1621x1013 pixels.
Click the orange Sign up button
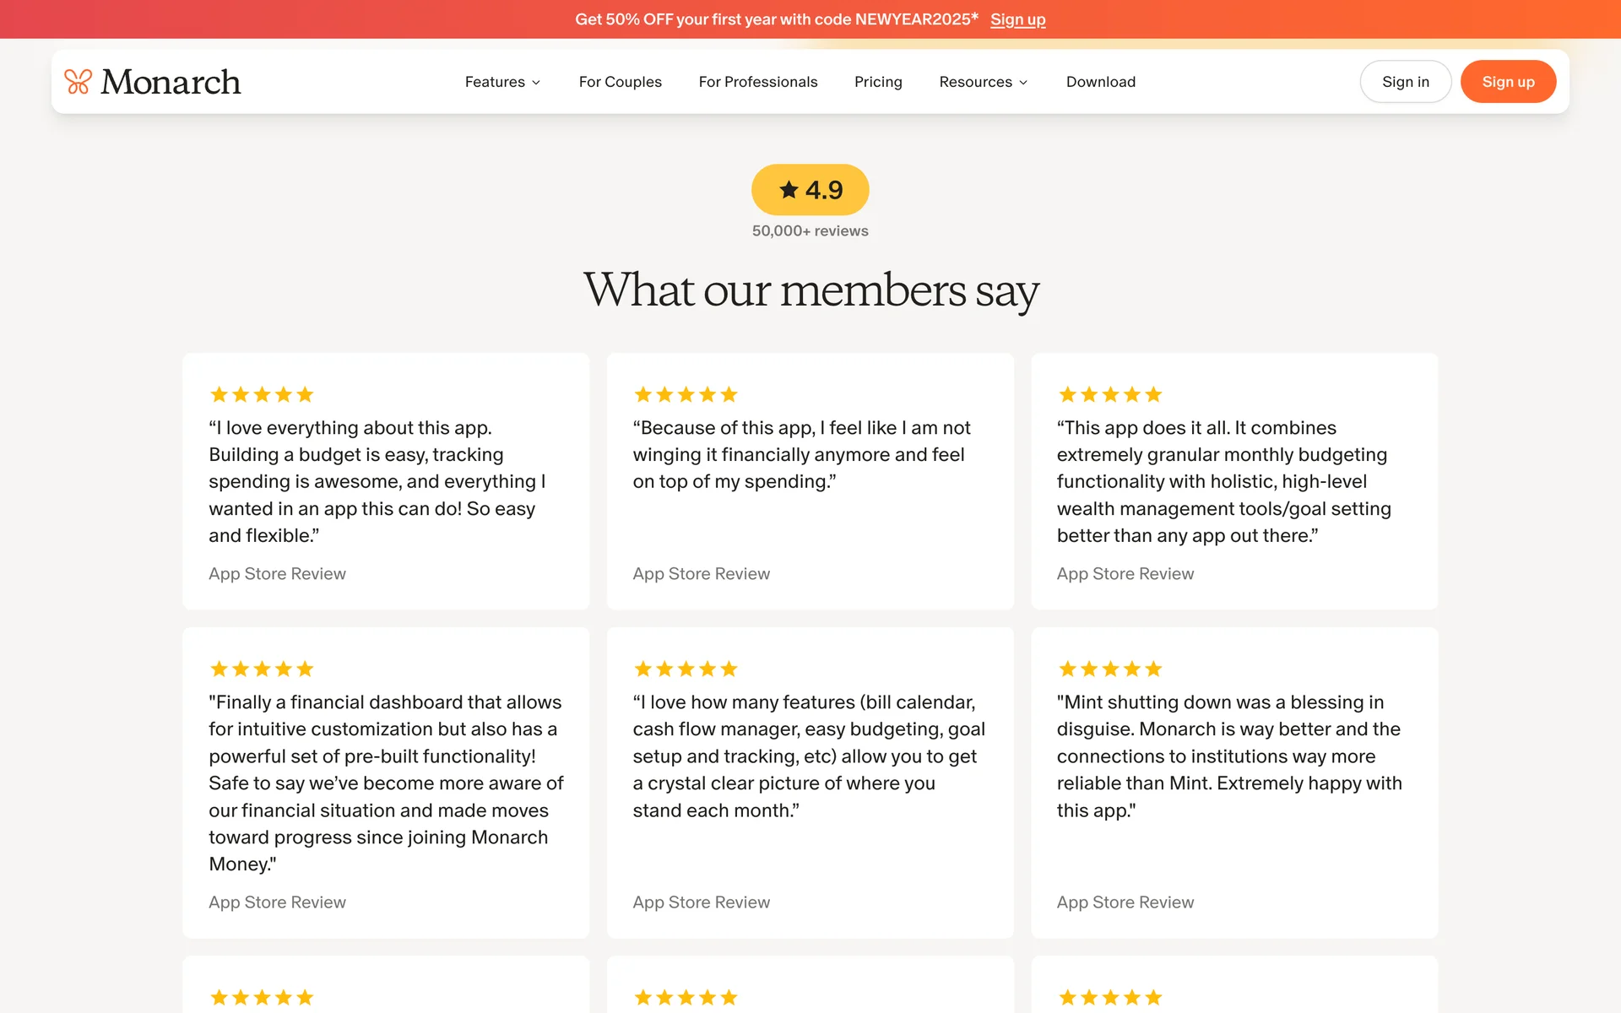coord(1508,82)
